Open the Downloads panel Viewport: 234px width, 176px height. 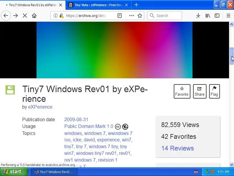pos(198,16)
